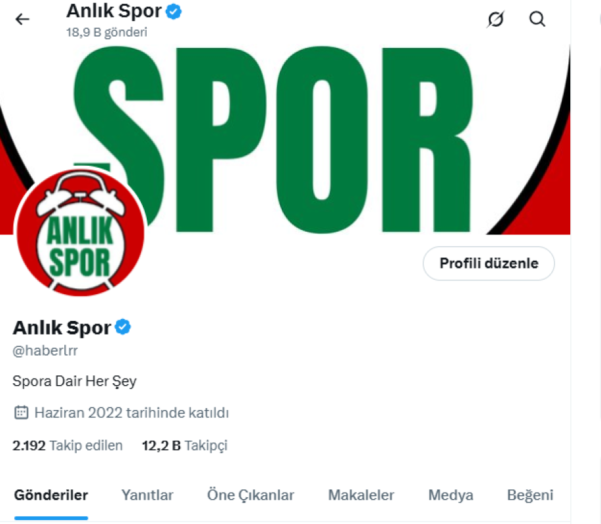Click the Profili düzenle button
Screen dimensions: 601x524
click(489, 263)
